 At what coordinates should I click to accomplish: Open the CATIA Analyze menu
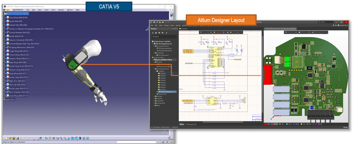coord(61,10)
